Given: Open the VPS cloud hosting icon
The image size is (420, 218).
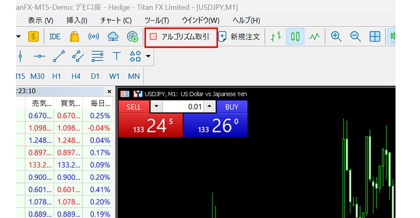Looking at the screenshot, I should [113, 36].
